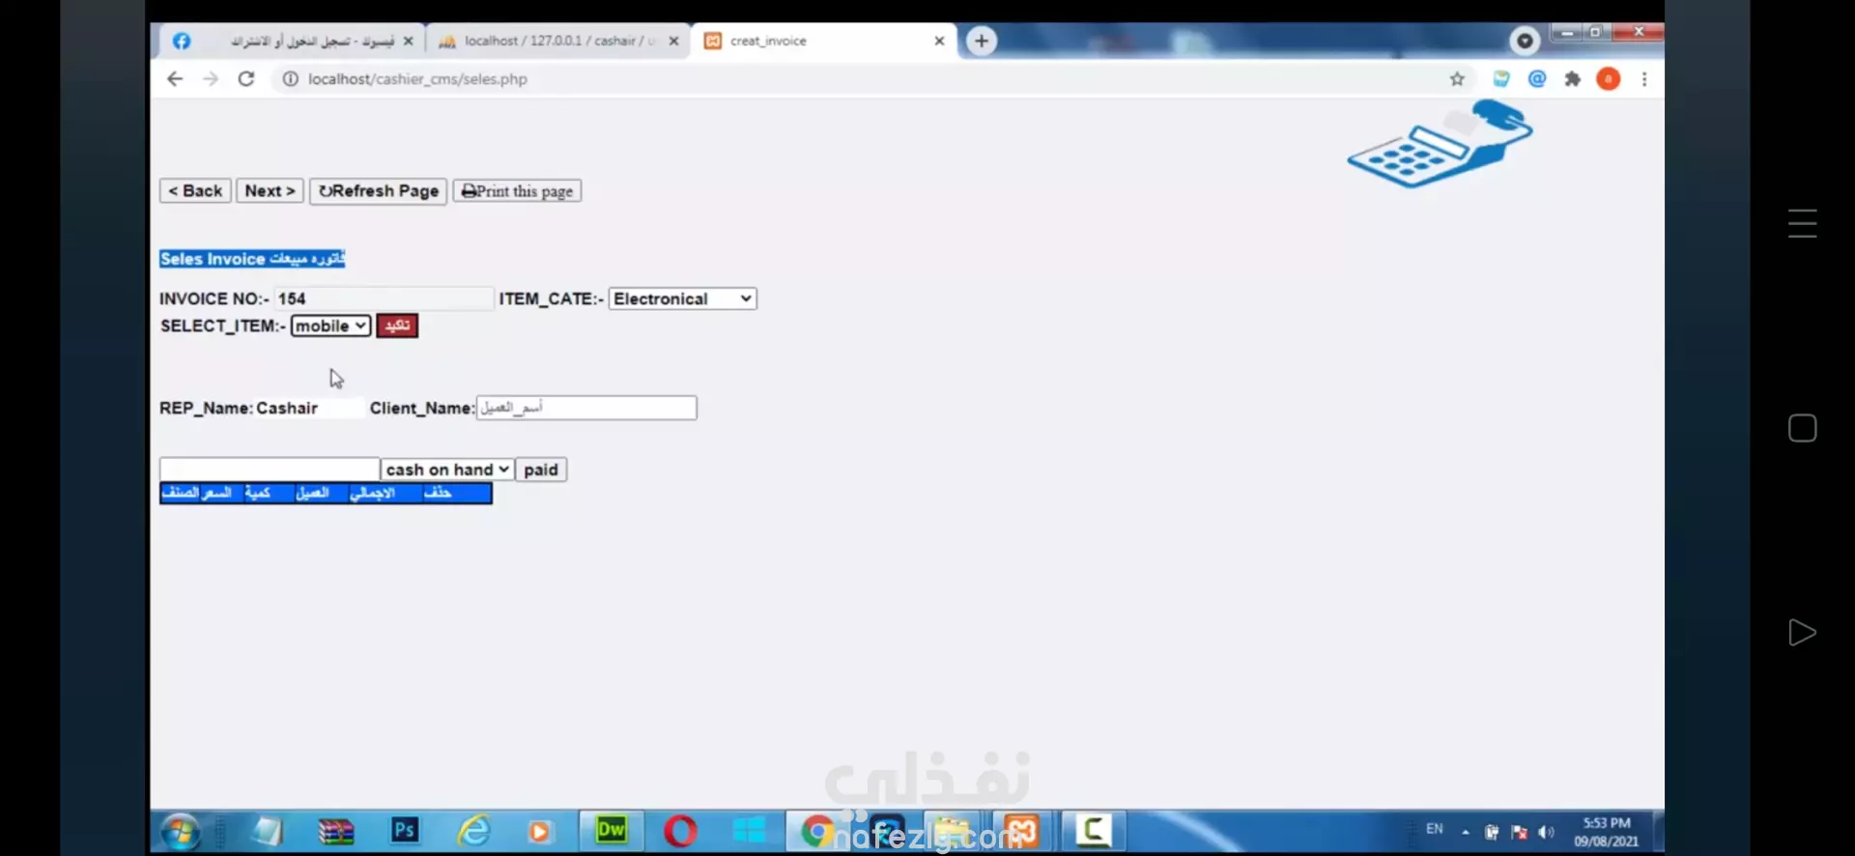Click the العميل column header

312,493
